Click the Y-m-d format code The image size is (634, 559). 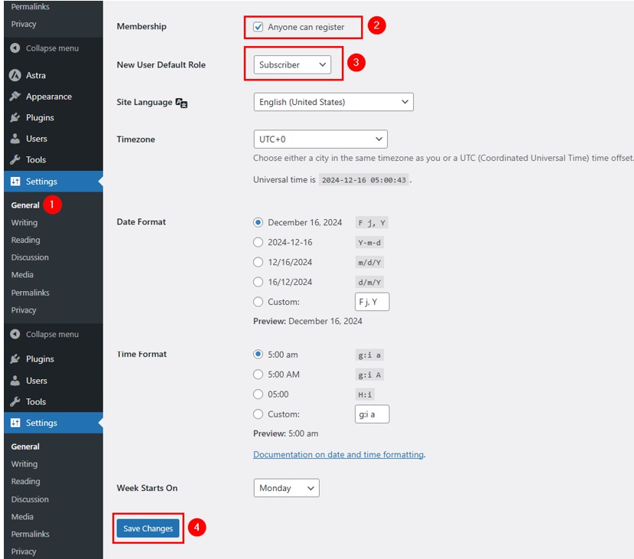pyautogui.click(x=369, y=243)
